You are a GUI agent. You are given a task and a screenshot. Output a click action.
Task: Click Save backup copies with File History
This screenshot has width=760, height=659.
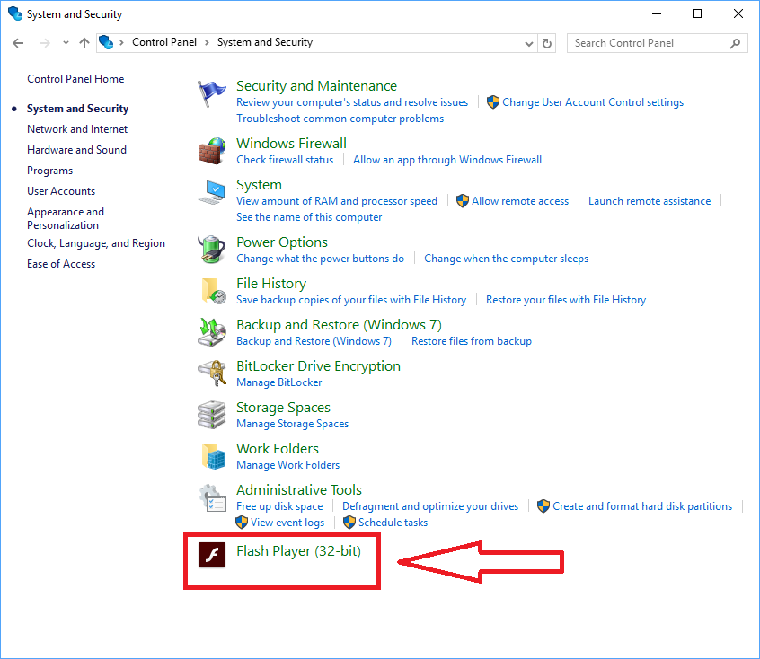coord(351,300)
